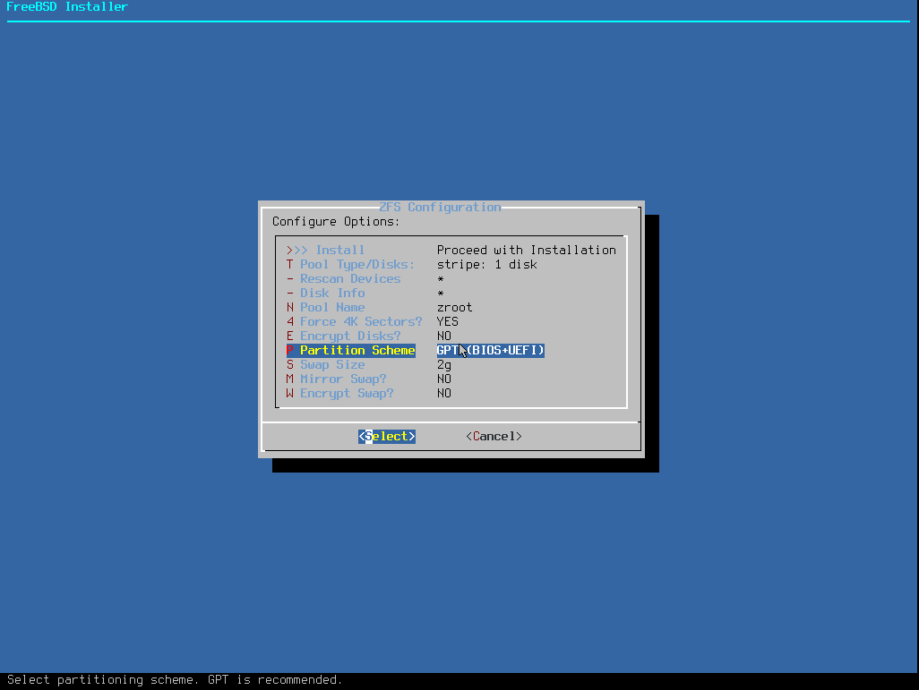This screenshot has width=919, height=690.
Task: Select the Partition Scheme row
Action: [357, 350]
